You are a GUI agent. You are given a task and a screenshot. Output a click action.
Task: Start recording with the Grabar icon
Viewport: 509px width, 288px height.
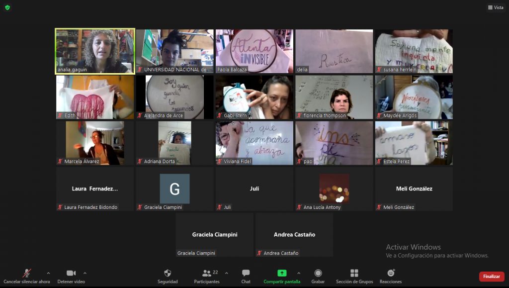coord(318,273)
